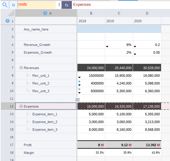Click the fx formula button
This screenshot has width=170, height=161.
tap(67, 5)
